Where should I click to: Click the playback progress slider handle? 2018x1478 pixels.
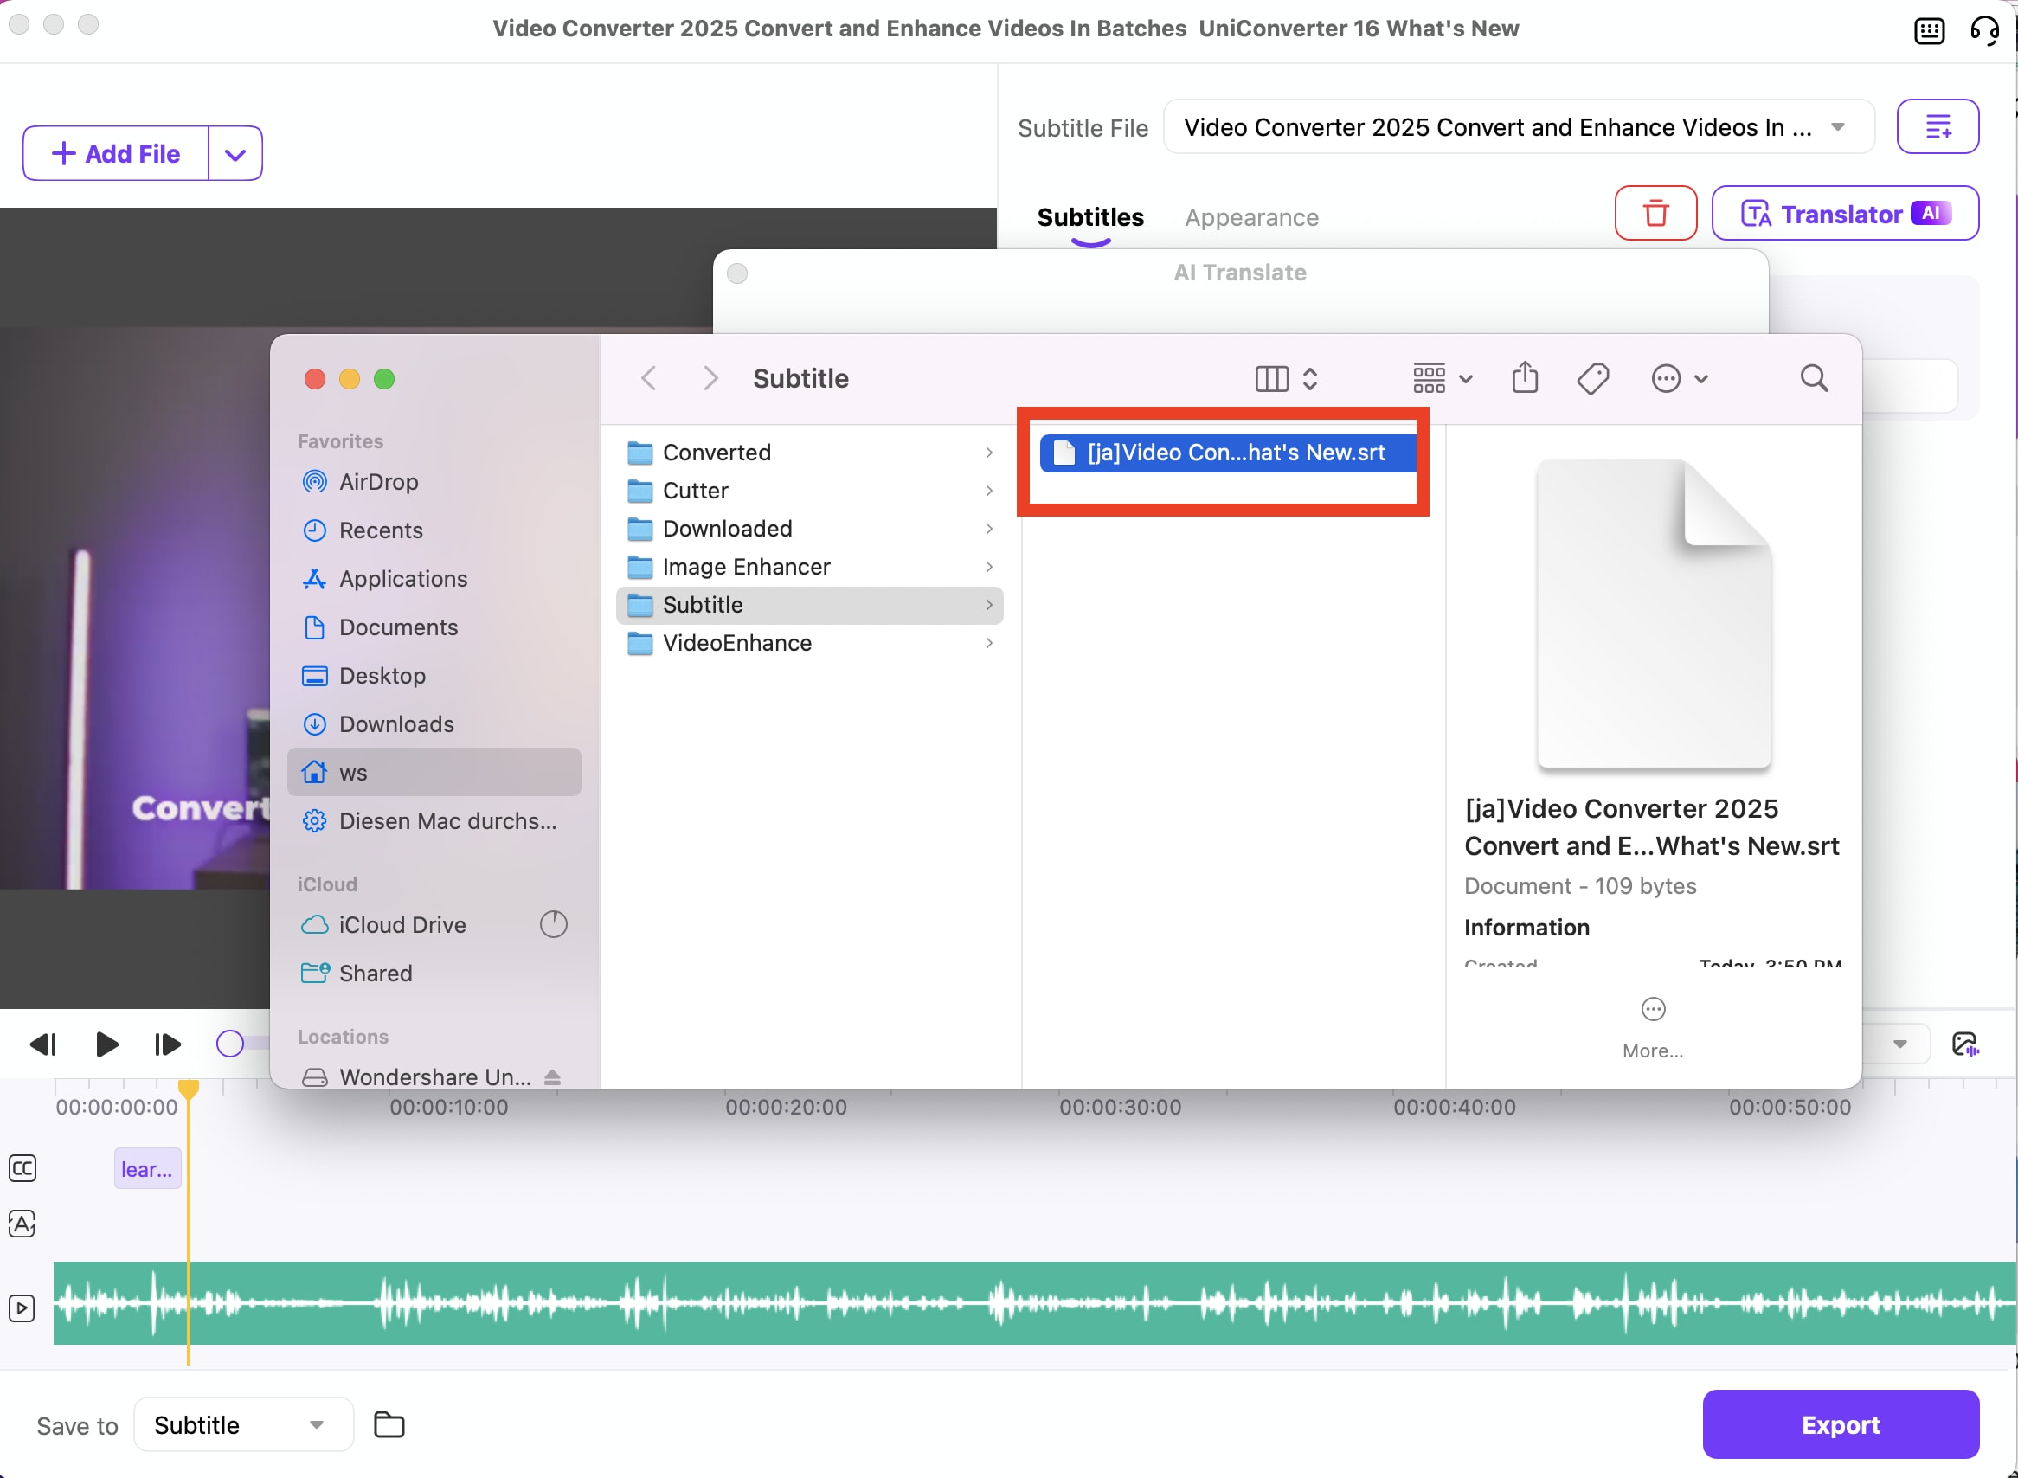230,1044
